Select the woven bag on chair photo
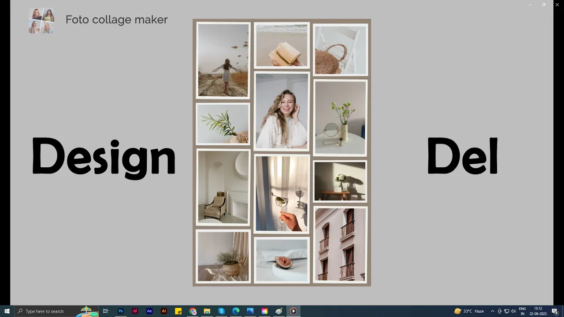 (x=340, y=50)
